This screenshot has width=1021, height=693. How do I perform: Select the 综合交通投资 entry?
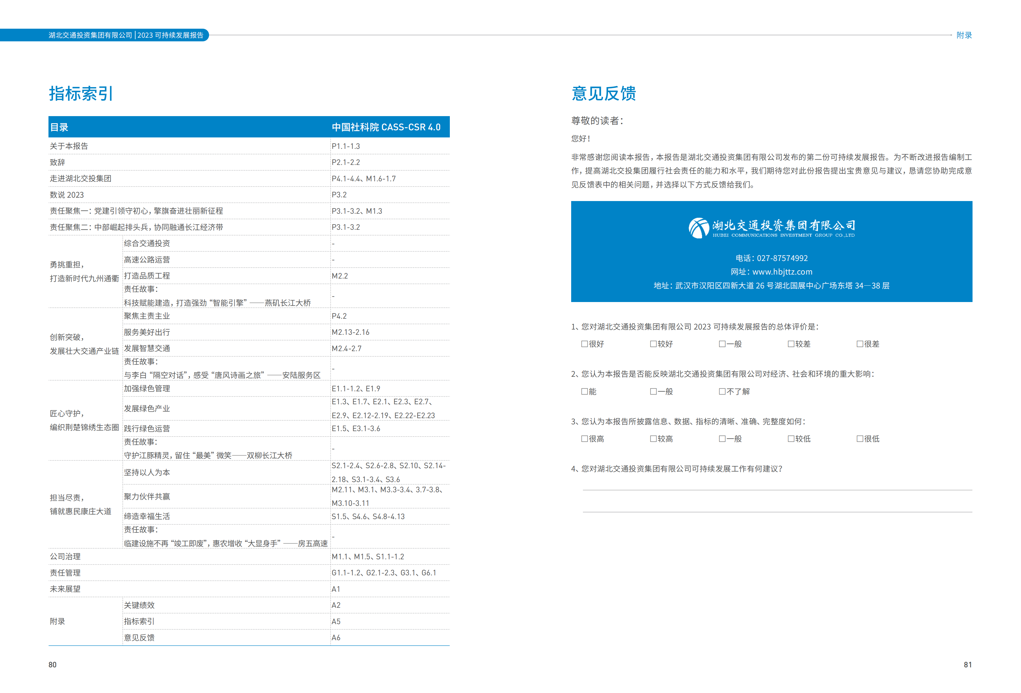click(147, 243)
